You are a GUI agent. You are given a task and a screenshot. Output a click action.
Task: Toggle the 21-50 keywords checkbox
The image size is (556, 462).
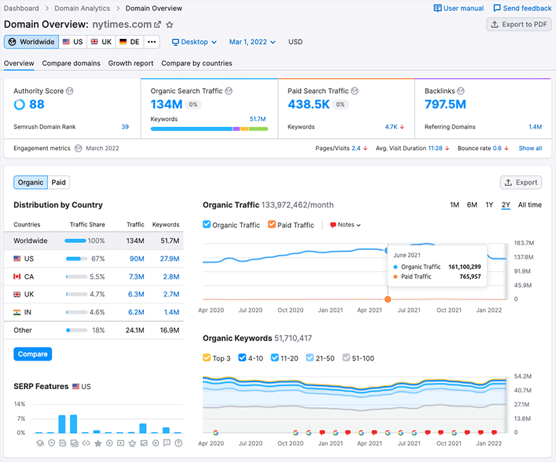310,358
